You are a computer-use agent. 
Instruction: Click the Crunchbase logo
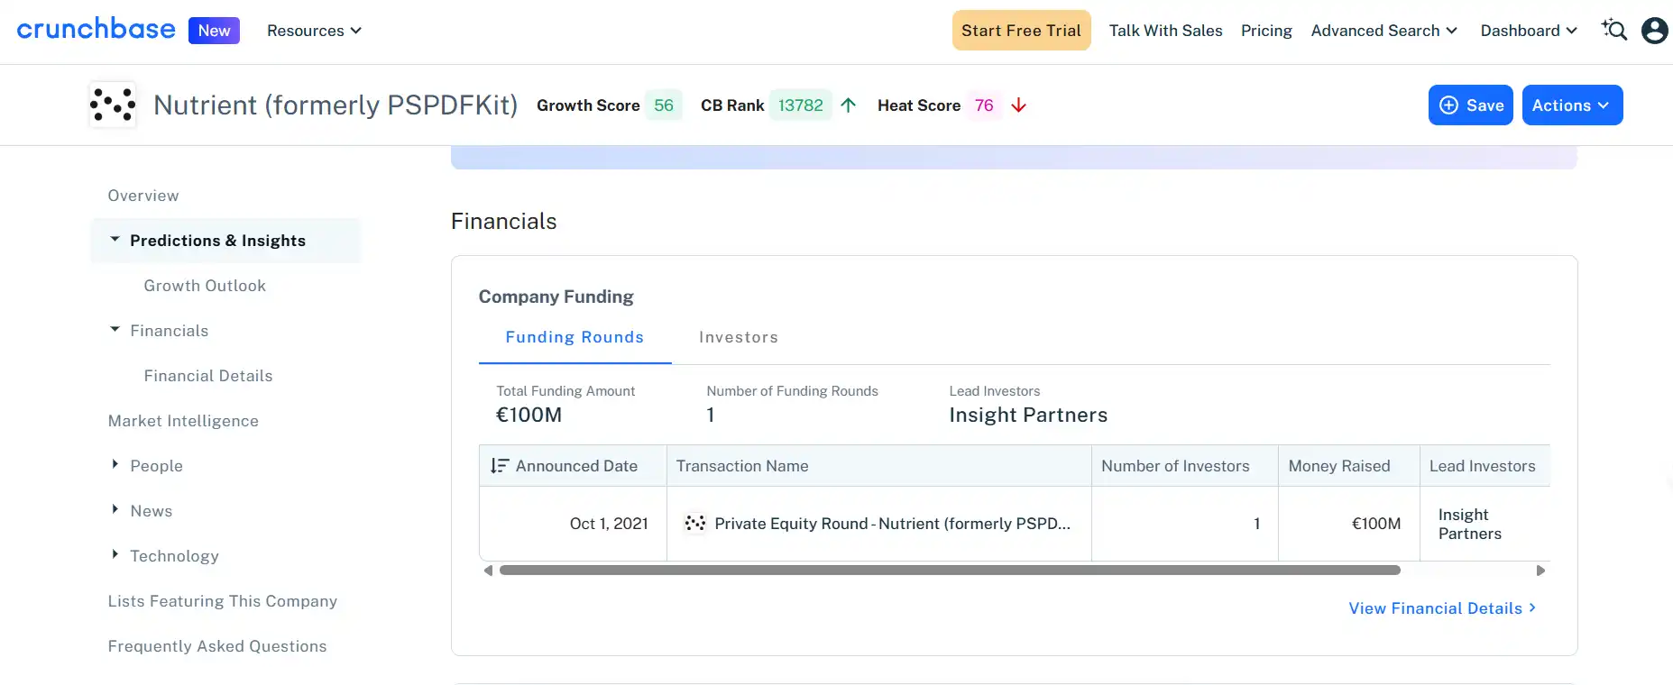pos(96,30)
